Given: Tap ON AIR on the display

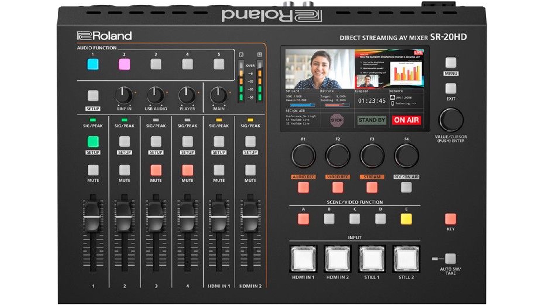Looking at the screenshot, I should pyautogui.click(x=406, y=120).
